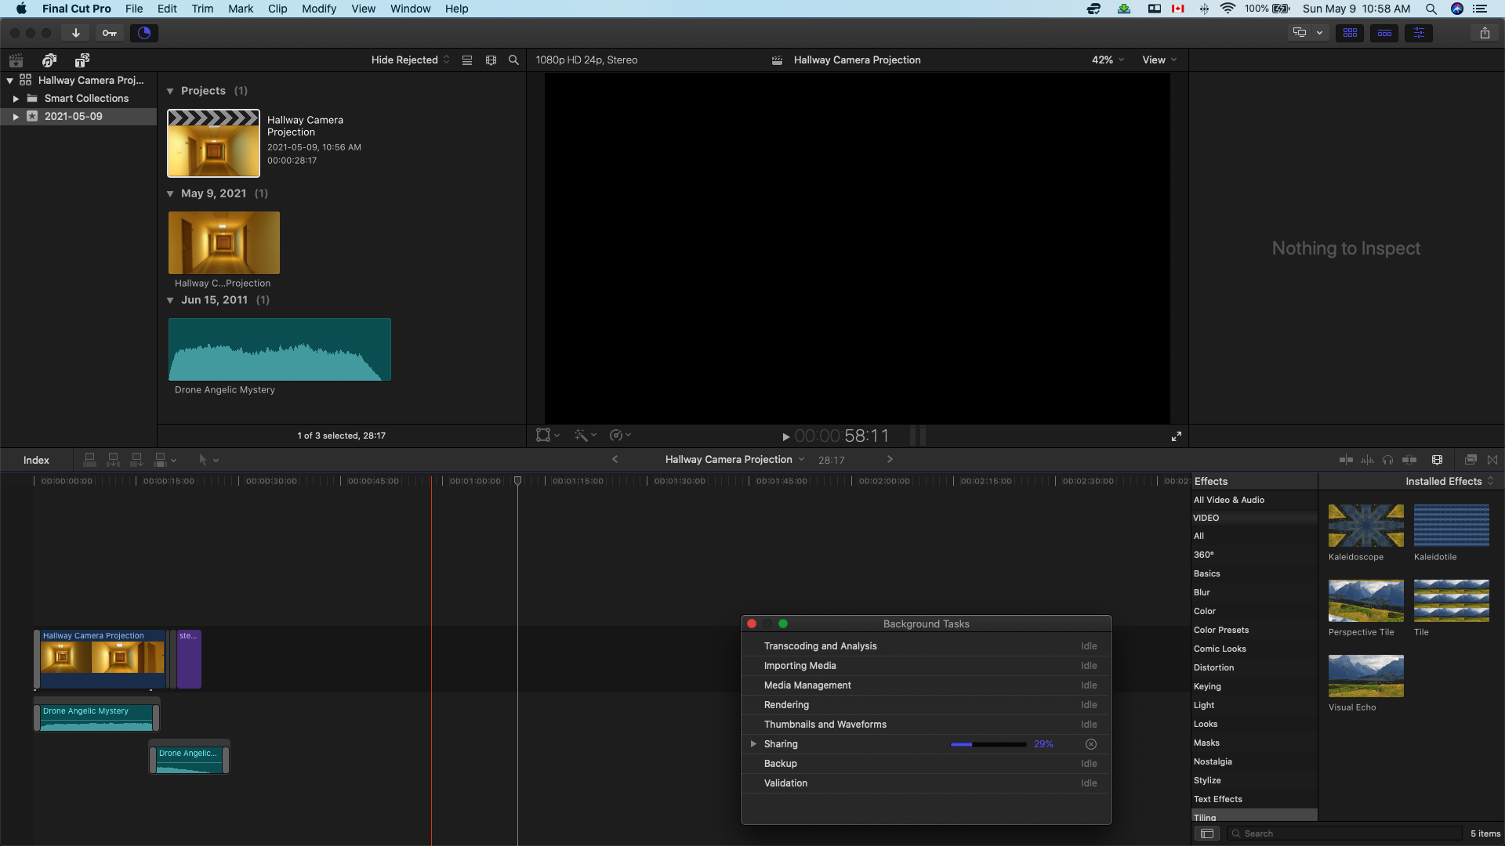Show the Photos and Audio sidebar
This screenshot has width=1505, height=846.
(49, 60)
